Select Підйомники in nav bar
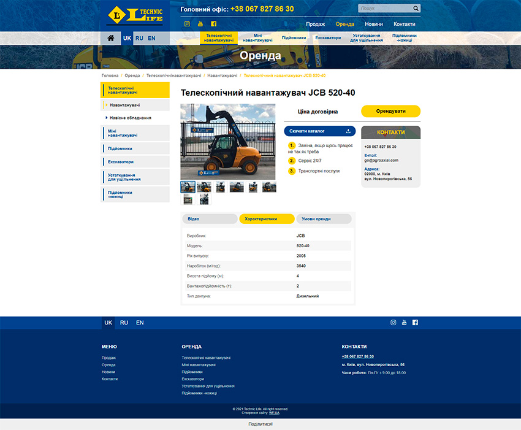This screenshot has height=430, width=521. (x=294, y=38)
